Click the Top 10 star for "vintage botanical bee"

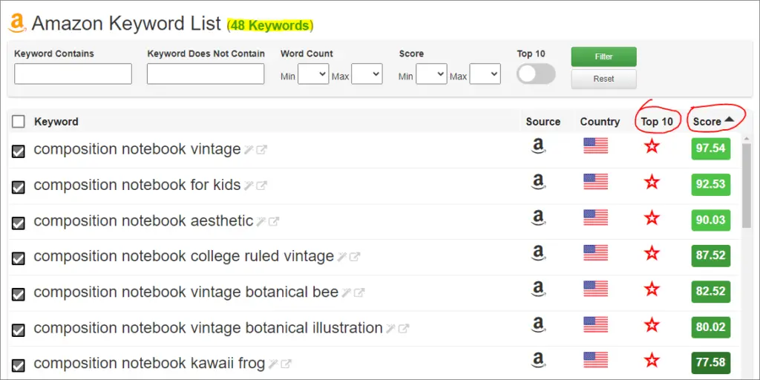pos(652,289)
